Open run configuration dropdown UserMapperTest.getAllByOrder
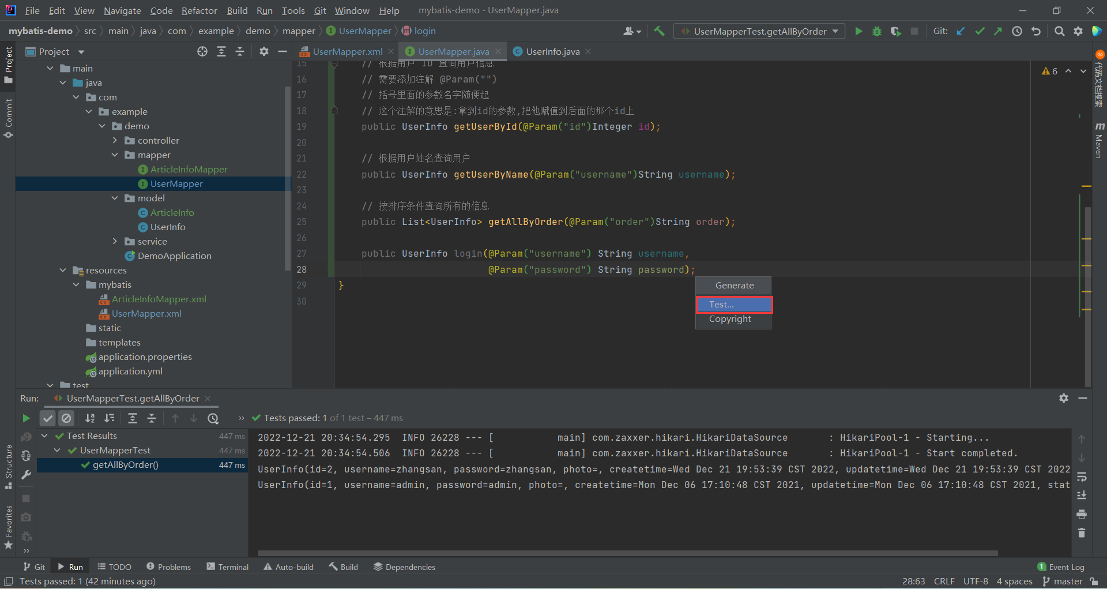1107x589 pixels. coord(759,31)
